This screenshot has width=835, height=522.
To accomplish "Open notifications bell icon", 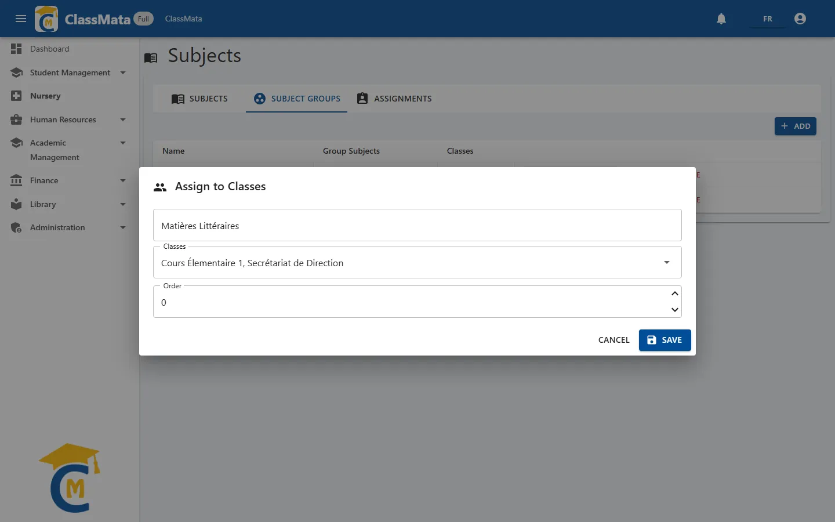I will click(x=721, y=19).
